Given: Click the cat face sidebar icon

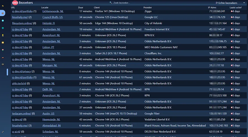Looking at the screenshot, I should click(3, 43).
